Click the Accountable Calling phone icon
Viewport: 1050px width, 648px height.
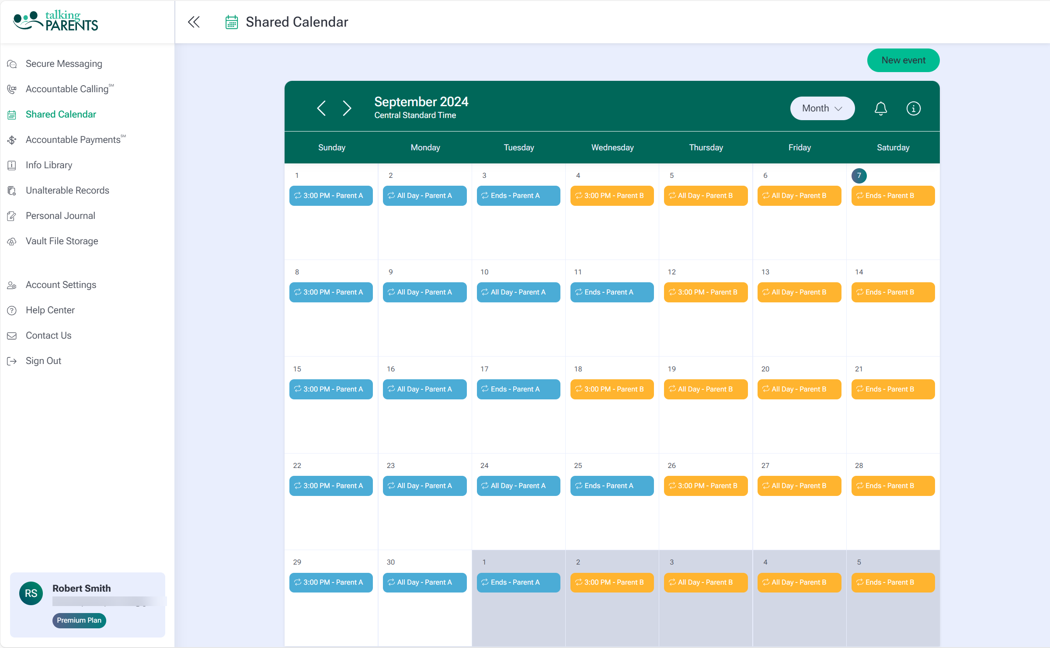click(12, 90)
